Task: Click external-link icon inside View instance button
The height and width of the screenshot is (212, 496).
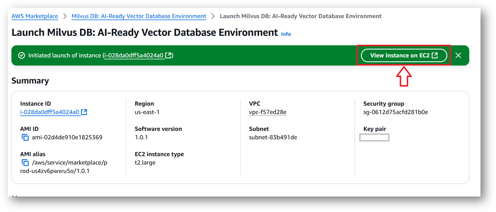Action: click(x=435, y=55)
